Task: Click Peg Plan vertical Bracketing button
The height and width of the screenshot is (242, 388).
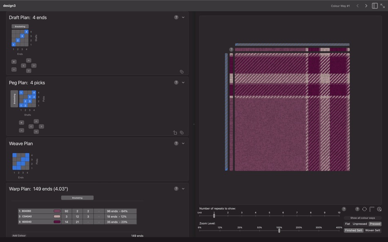Action: click(x=14, y=99)
